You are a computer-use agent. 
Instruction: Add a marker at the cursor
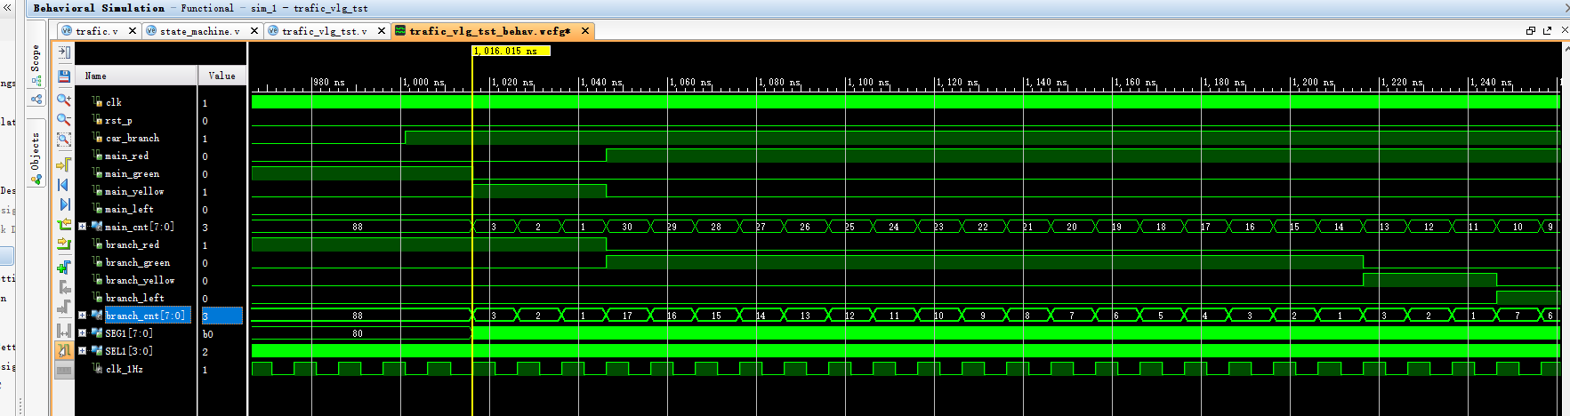tap(64, 267)
